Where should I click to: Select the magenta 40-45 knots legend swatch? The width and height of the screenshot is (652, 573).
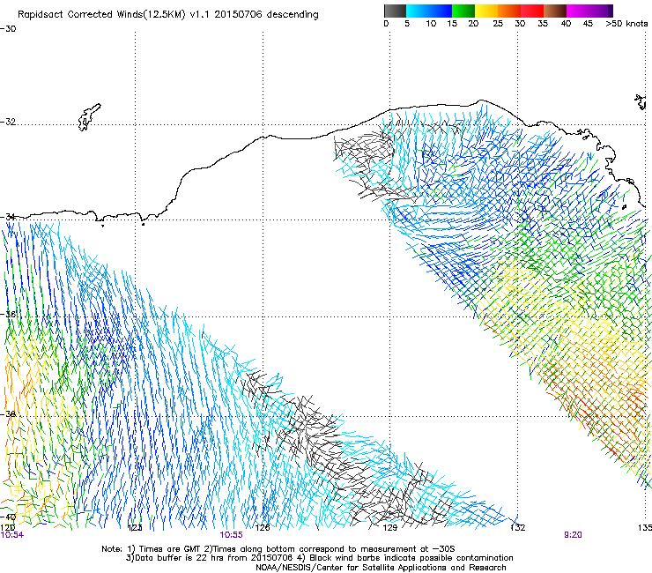click(578, 11)
